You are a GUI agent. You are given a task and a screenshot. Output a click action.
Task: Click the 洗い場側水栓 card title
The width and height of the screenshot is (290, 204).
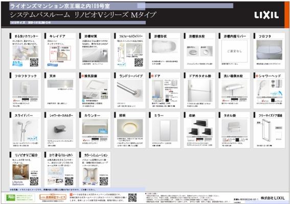click(x=233, y=76)
